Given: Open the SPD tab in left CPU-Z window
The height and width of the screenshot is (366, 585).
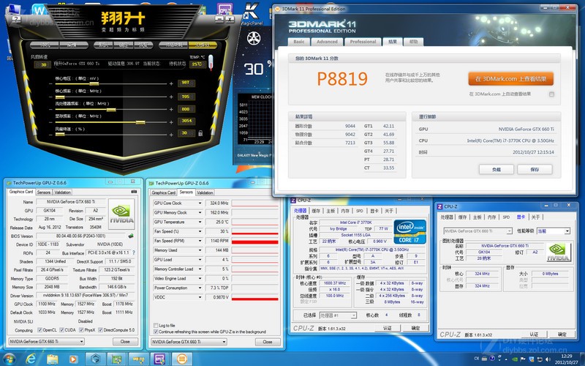Looking at the screenshot, I should 359,211.
